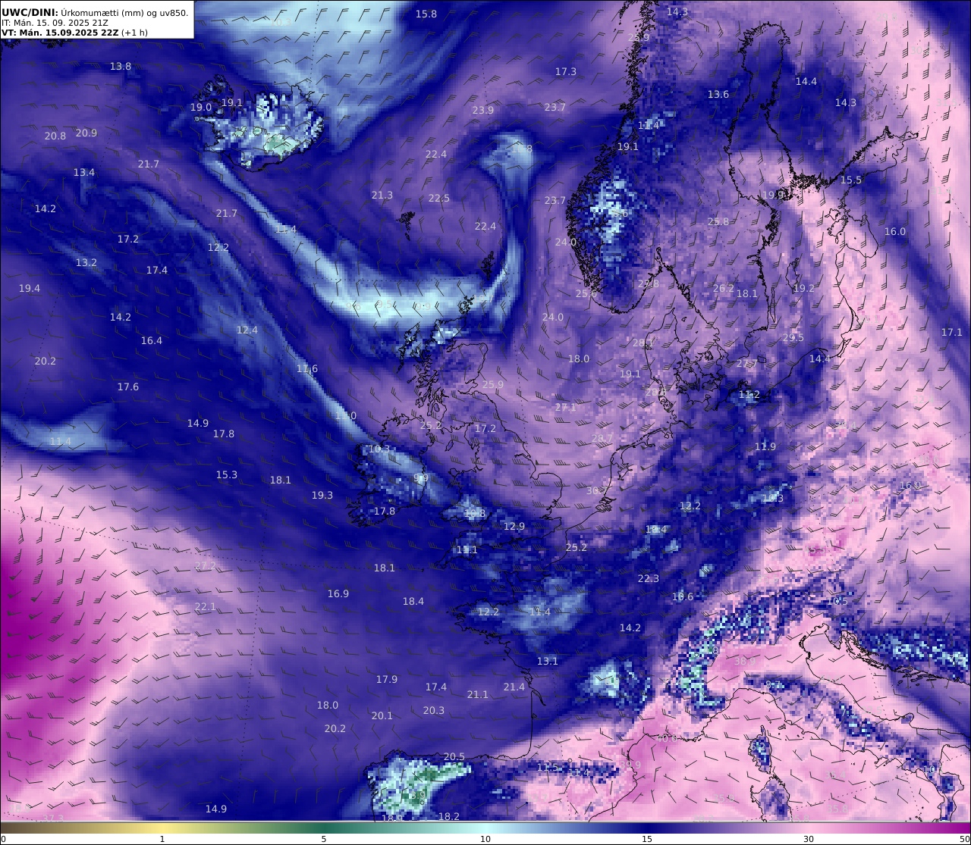
Task: Click the 21.1 value label
Action: coord(478,694)
